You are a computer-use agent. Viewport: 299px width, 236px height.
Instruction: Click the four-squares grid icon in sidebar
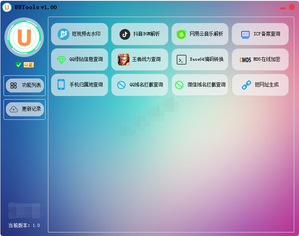click(13, 85)
